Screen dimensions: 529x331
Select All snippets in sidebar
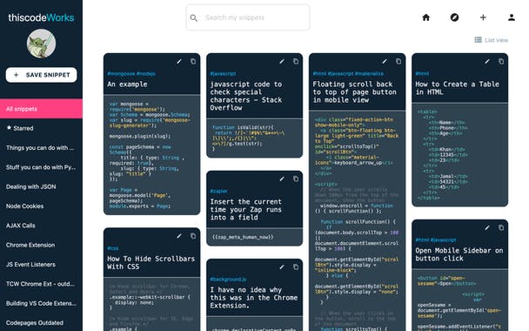(x=41, y=109)
